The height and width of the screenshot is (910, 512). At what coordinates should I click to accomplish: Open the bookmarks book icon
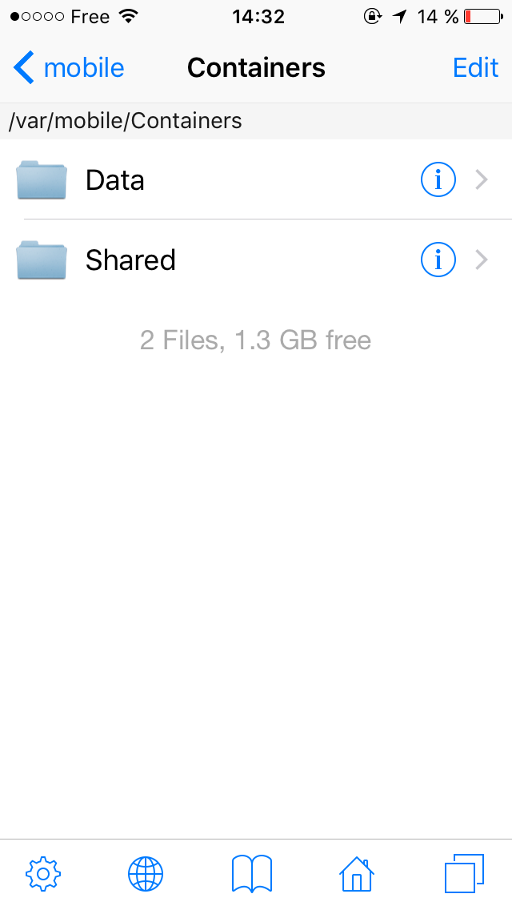252,873
